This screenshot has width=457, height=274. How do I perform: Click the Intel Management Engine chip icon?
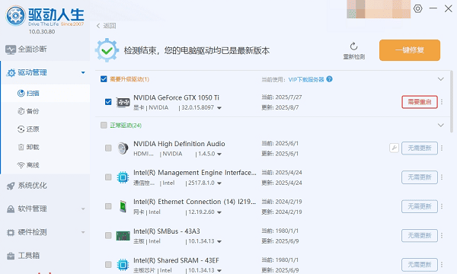click(123, 177)
